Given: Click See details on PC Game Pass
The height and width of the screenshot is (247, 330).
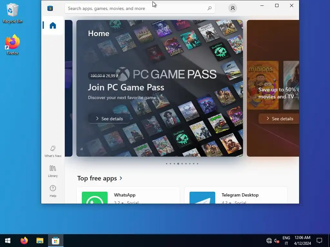Looking at the screenshot, I should click(109, 119).
